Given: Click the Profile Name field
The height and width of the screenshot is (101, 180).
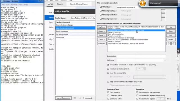Looking at the screenshot, I should [x=83, y=18].
